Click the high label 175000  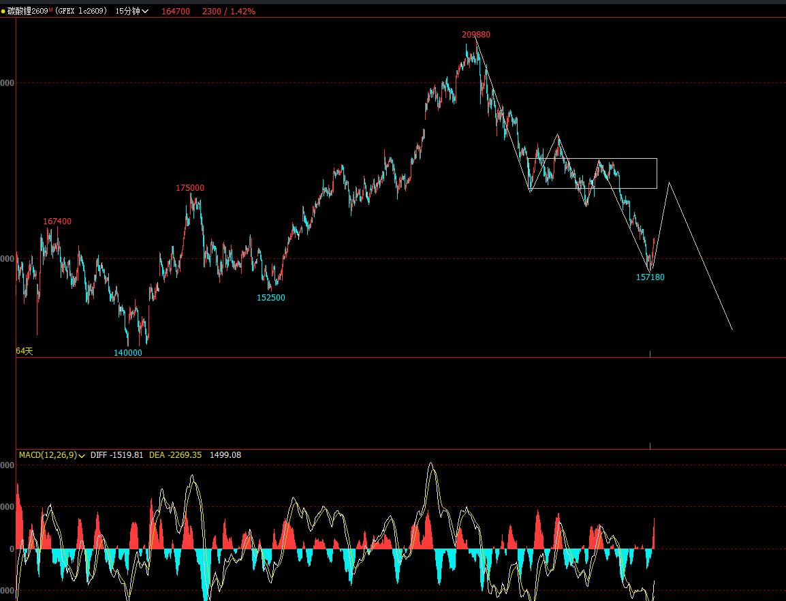tap(190, 188)
